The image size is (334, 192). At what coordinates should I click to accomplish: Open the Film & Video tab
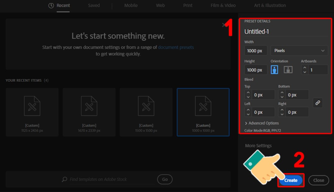tap(223, 6)
